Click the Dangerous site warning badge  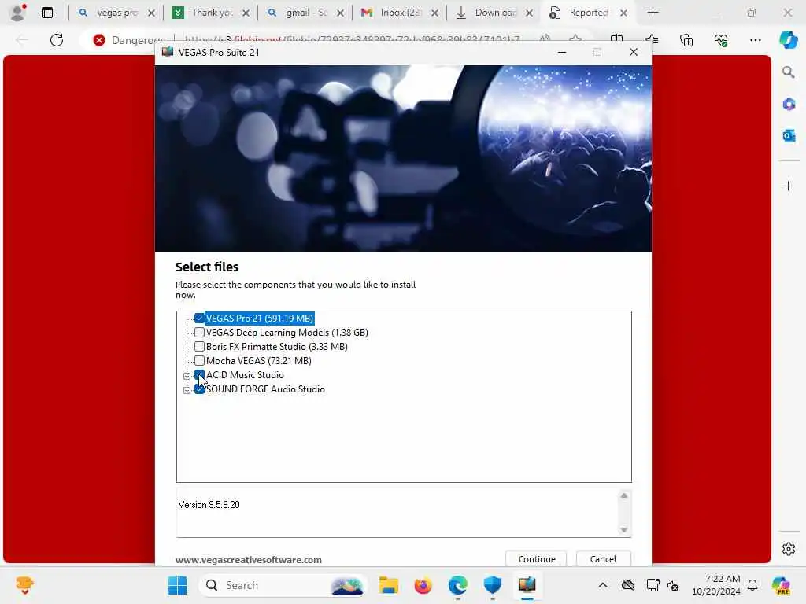coord(129,39)
